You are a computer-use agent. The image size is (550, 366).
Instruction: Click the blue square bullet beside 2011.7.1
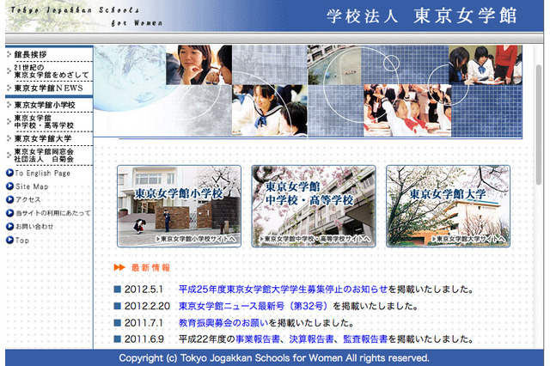pos(118,322)
